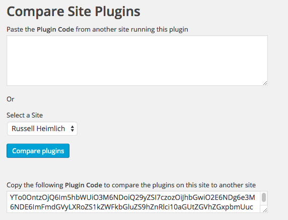Click the Compare plugins button
The height and width of the screenshot is (220, 288).
(x=38, y=151)
